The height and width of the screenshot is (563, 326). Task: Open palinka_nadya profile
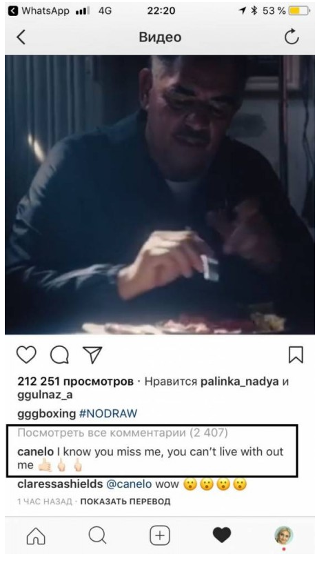point(240,382)
